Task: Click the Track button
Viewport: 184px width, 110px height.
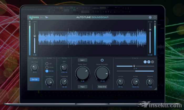Action: [x=82, y=86]
